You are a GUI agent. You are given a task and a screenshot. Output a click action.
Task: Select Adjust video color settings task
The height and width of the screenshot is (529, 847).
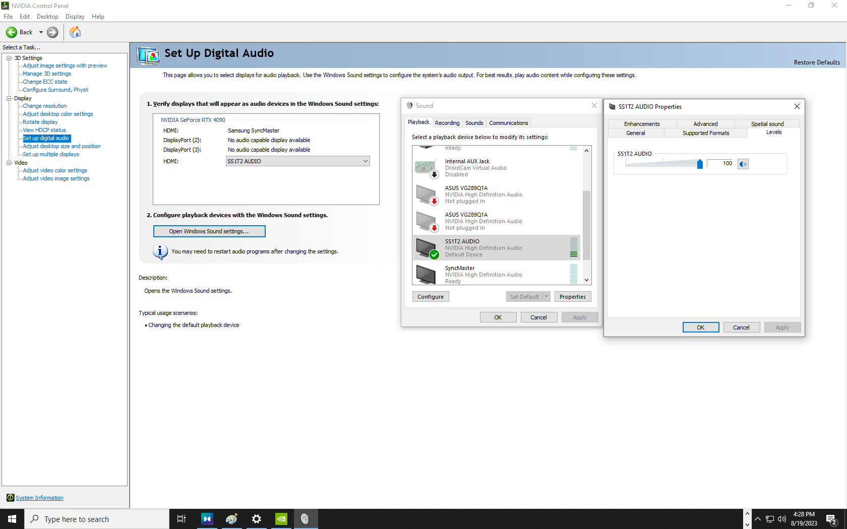[55, 170]
